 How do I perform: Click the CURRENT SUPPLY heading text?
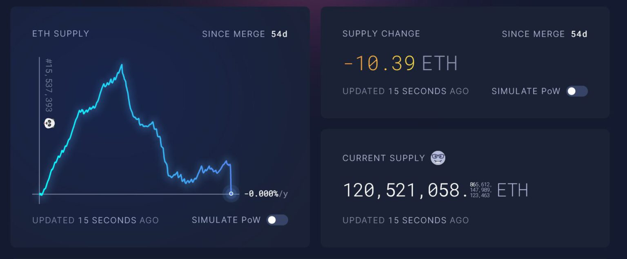click(384, 158)
